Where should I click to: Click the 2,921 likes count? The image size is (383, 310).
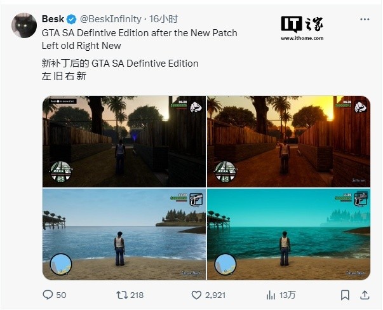(215, 295)
